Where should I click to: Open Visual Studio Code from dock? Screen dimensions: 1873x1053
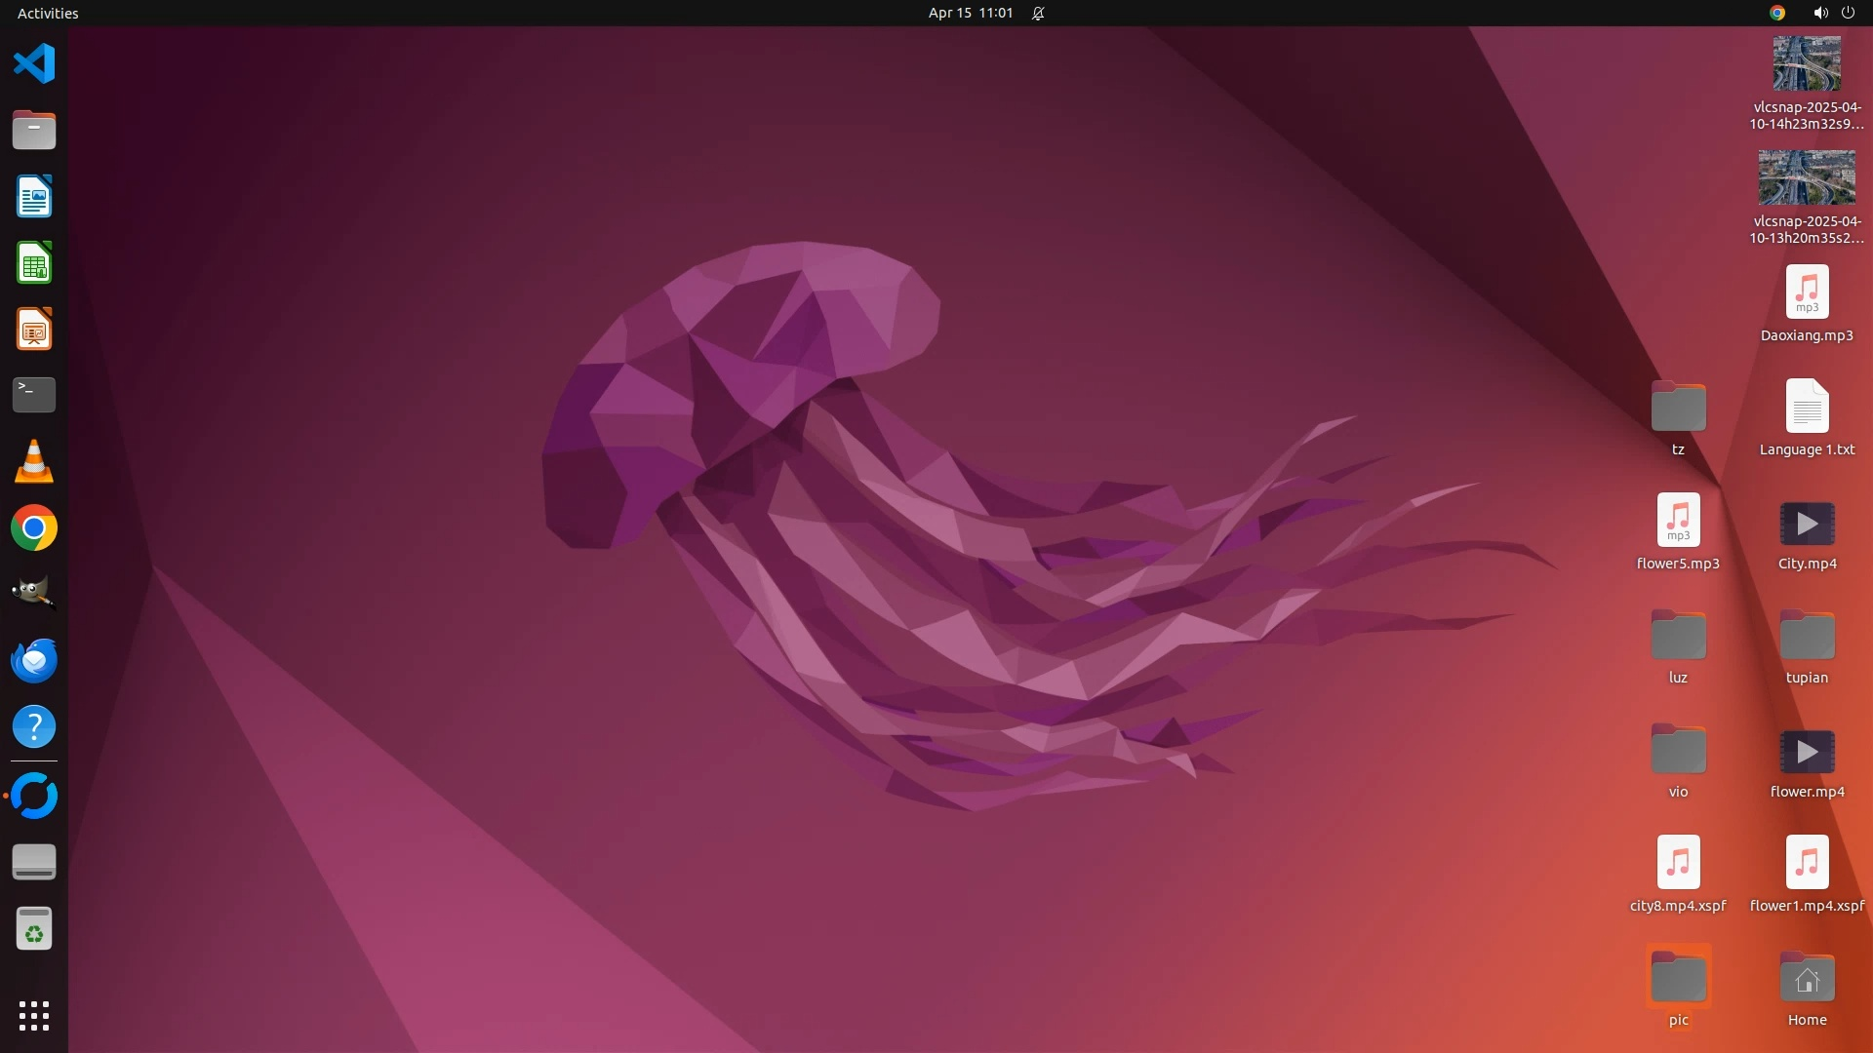tap(34, 64)
